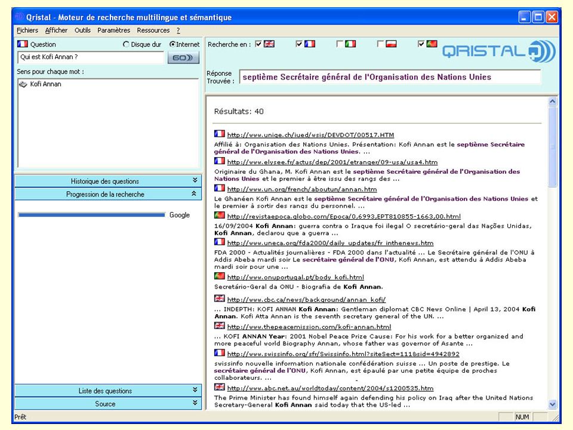573x430 pixels.
Task: Toggle the French search language checkbox
Action: point(299,44)
